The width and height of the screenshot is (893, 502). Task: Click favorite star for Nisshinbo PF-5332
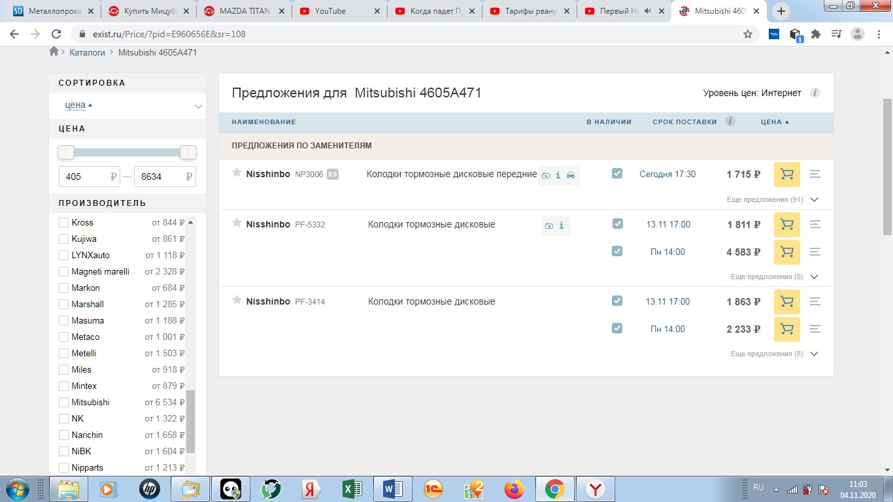pos(237,224)
